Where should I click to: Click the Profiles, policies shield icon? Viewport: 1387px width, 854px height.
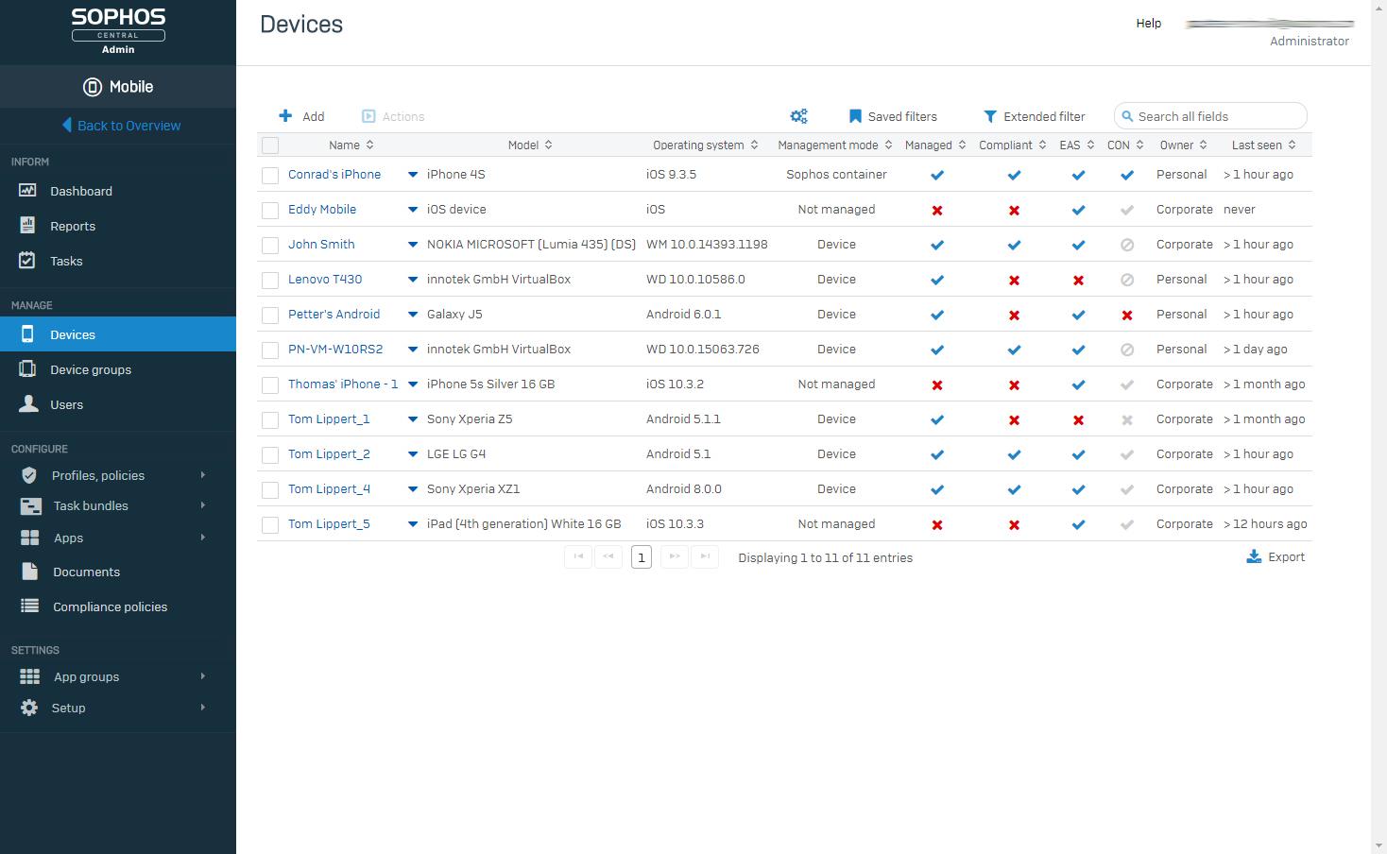point(29,475)
